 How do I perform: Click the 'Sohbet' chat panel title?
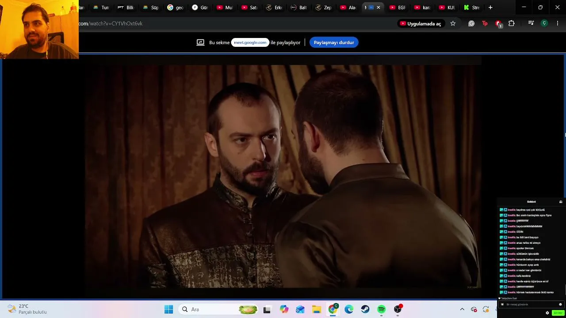tap(532, 202)
